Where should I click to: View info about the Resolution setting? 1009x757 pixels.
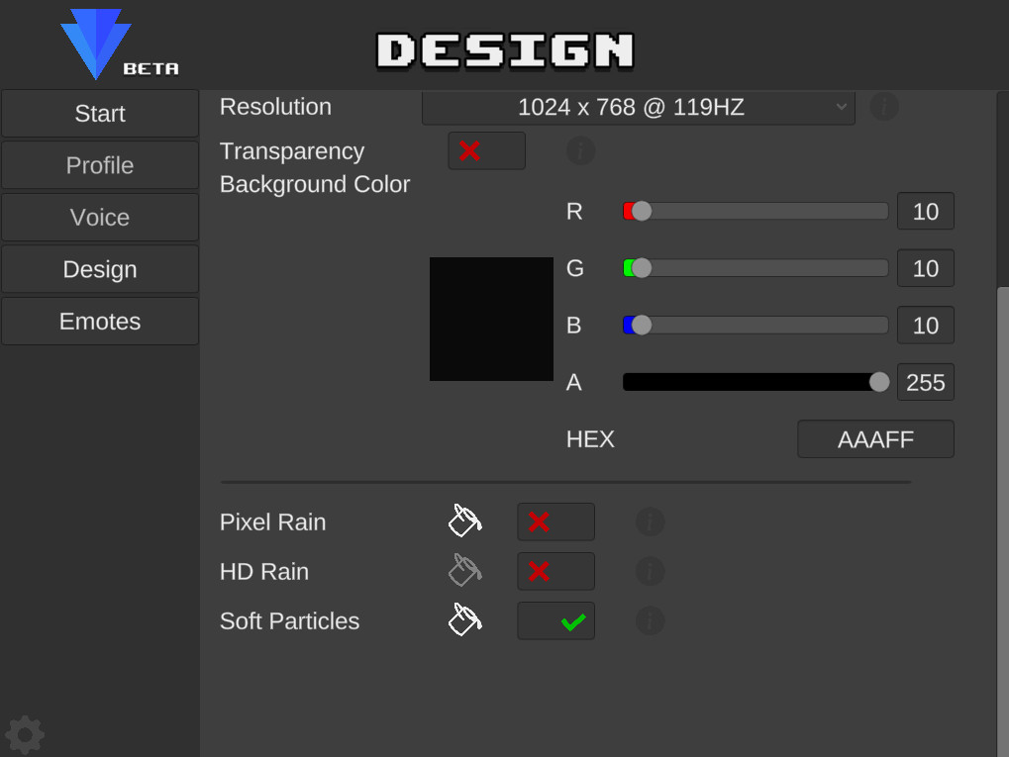[x=883, y=106]
